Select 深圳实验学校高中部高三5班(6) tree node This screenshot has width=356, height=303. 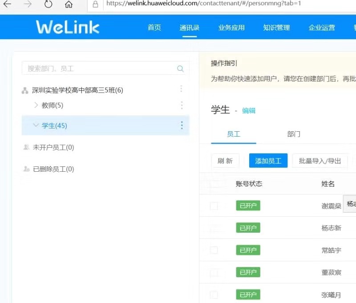[77, 90]
